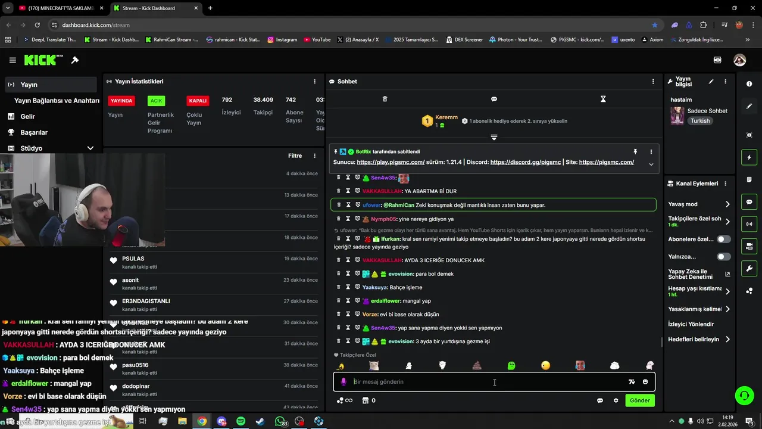The width and height of the screenshot is (762, 429).
Task: Open the play.pigsmc.com link
Action: point(391,163)
